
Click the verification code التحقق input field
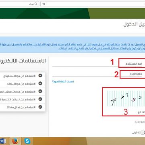point(126,112)
